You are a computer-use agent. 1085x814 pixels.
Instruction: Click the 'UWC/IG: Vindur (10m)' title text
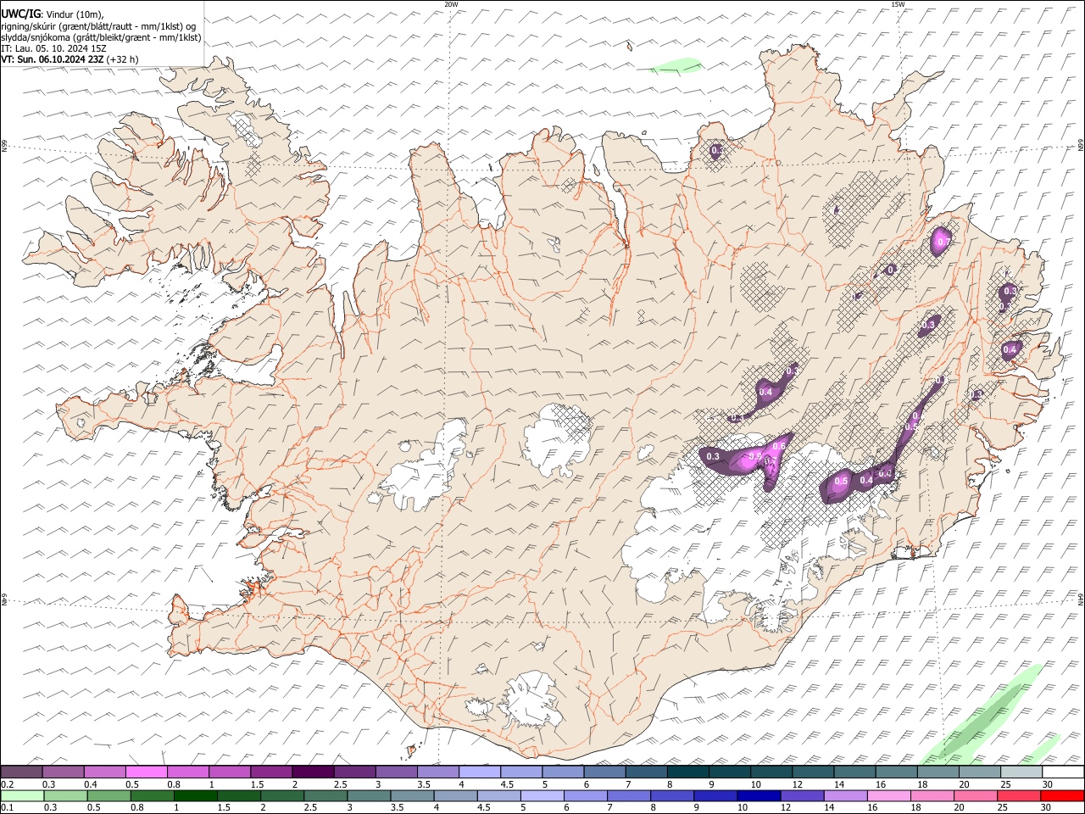[x=53, y=14]
